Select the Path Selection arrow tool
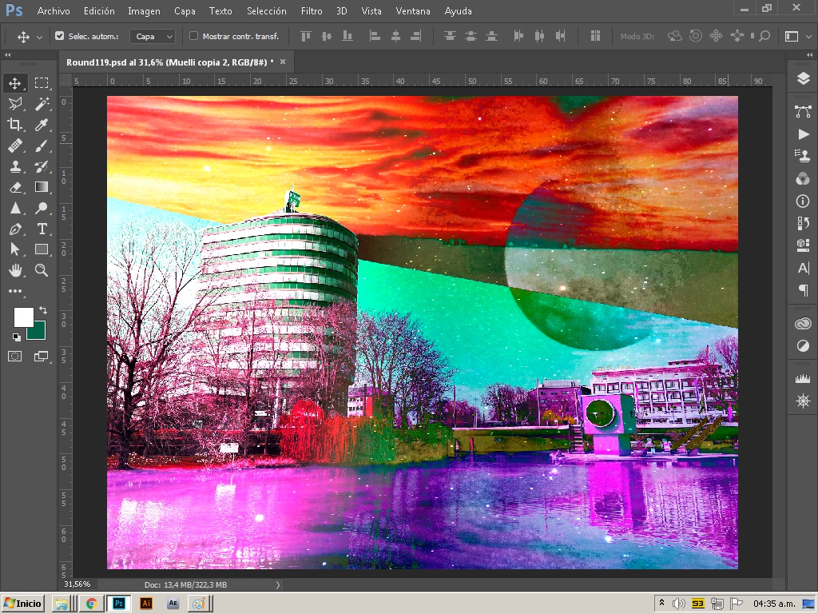Viewport: 818px width, 614px height. click(x=14, y=249)
